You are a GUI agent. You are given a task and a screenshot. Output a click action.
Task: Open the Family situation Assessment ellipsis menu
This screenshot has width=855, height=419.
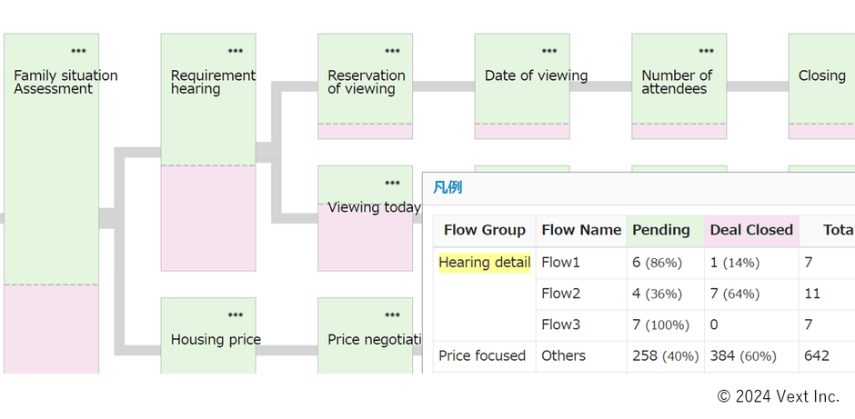pyautogui.click(x=78, y=51)
